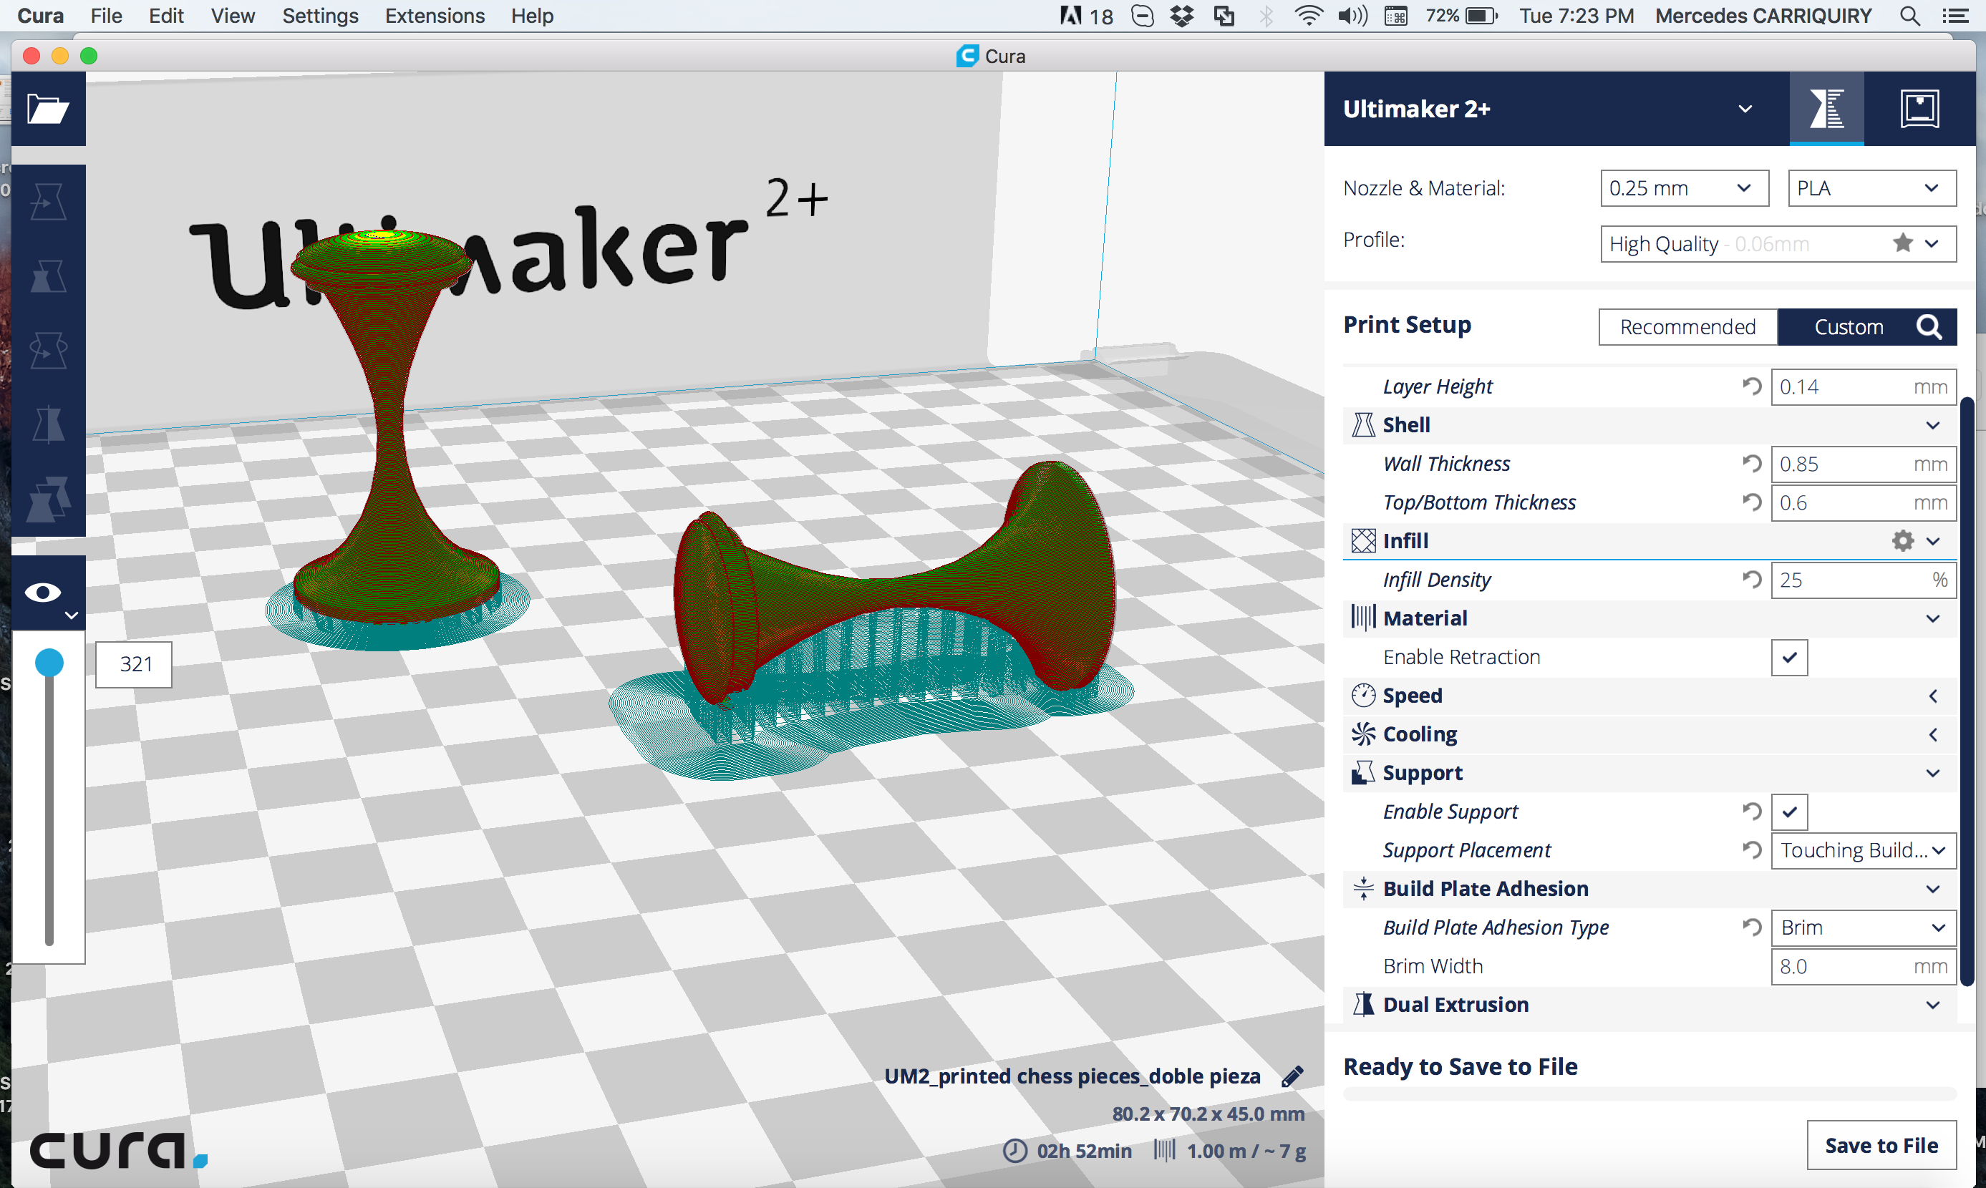
Task: Click the Layer Height value field
Action: (1863, 386)
